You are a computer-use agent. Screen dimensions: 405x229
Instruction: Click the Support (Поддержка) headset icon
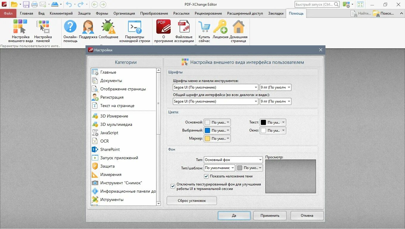click(88, 30)
